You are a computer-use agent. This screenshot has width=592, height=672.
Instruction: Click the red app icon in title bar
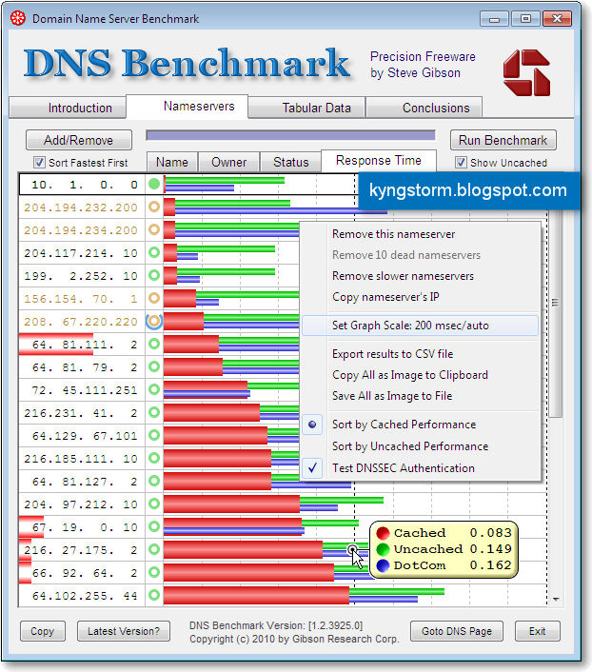(18, 18)
